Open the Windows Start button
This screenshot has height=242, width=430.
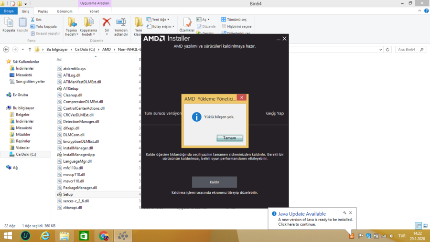[x=8, y=236]
